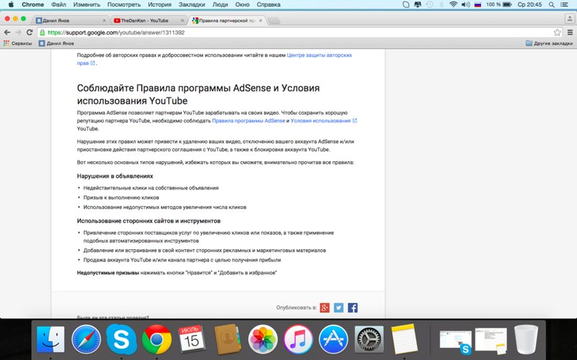Click the Russian flag input source icon
The image size is (577, 360).
[x=477, y=4]
